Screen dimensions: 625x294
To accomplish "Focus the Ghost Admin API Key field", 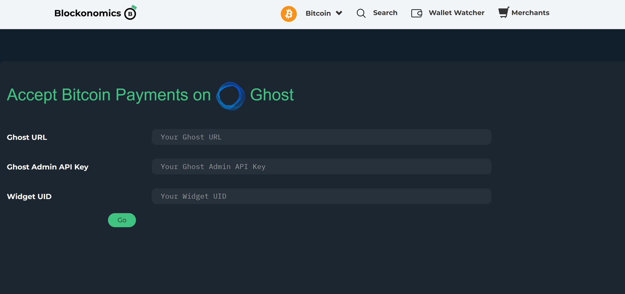I will coord(322,167).
